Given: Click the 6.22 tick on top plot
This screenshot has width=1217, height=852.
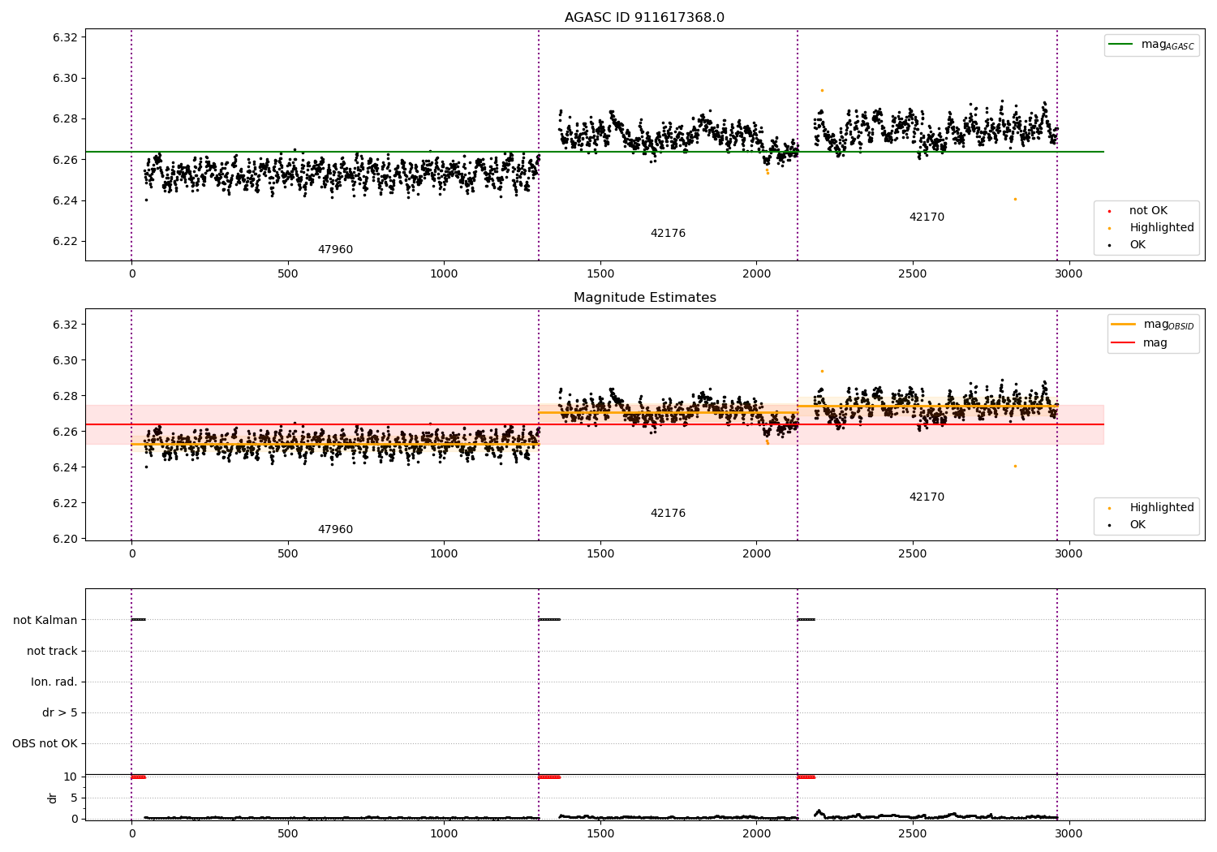Looking at the screenshot, I should 64,241.
